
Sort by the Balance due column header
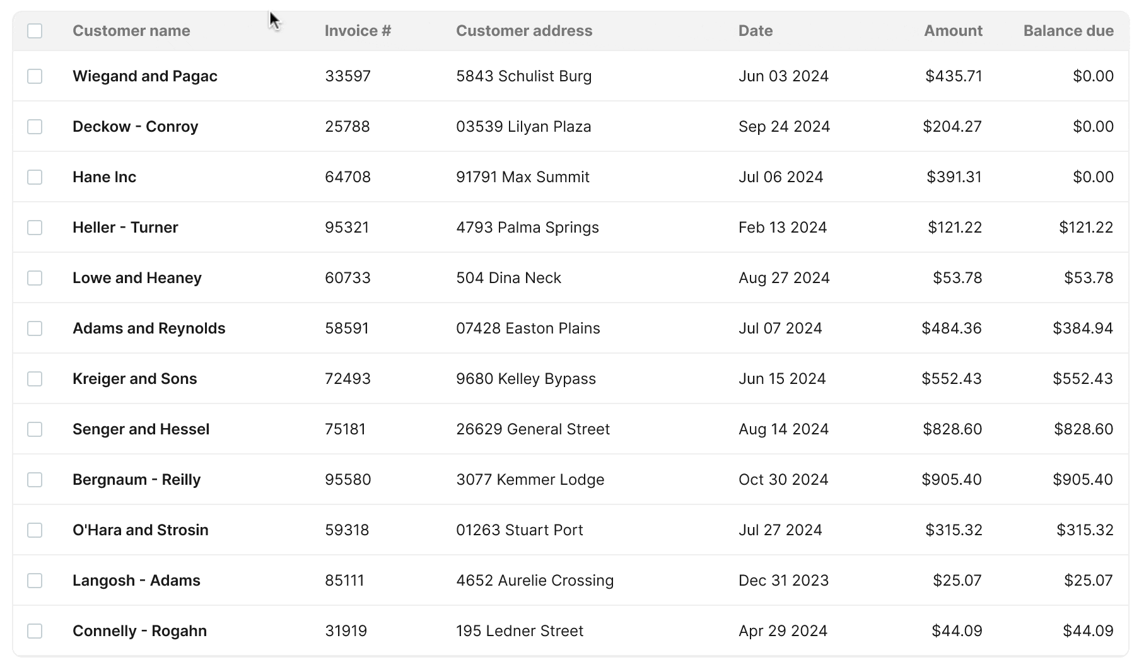pyautogui.click(x=1068, y=30)
